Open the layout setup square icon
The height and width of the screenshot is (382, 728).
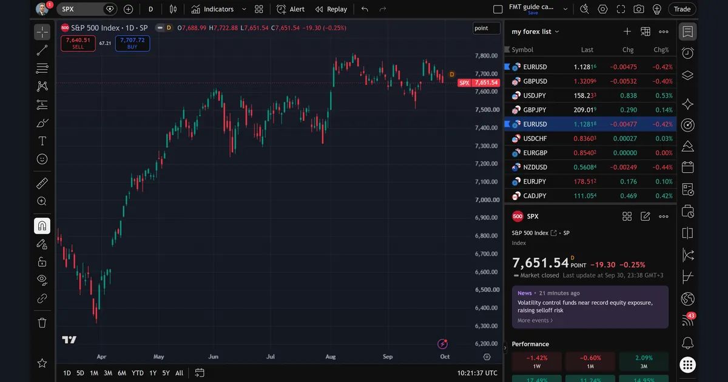tap(498, 9)
